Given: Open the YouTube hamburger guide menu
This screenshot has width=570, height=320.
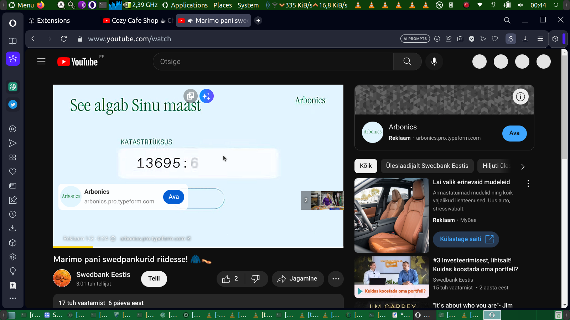Looking at the screenshot, I should pyautogui.click(x=41, y=62).
